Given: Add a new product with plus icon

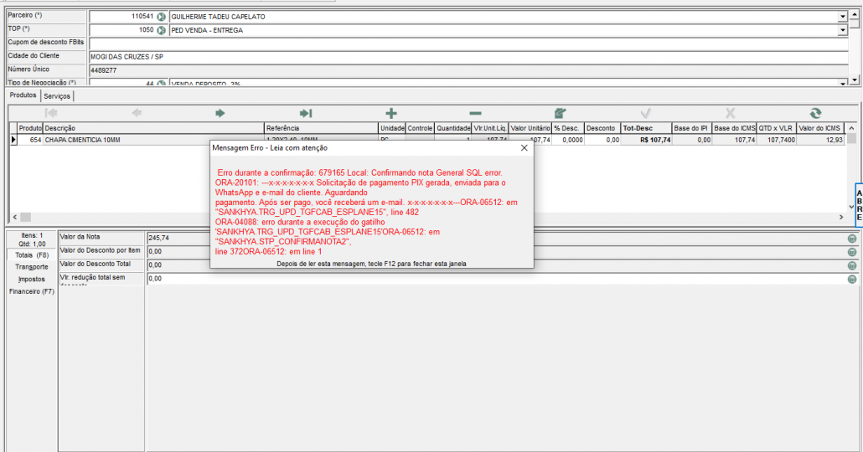Looking at the screenshot, I should (x=391, y=113).
